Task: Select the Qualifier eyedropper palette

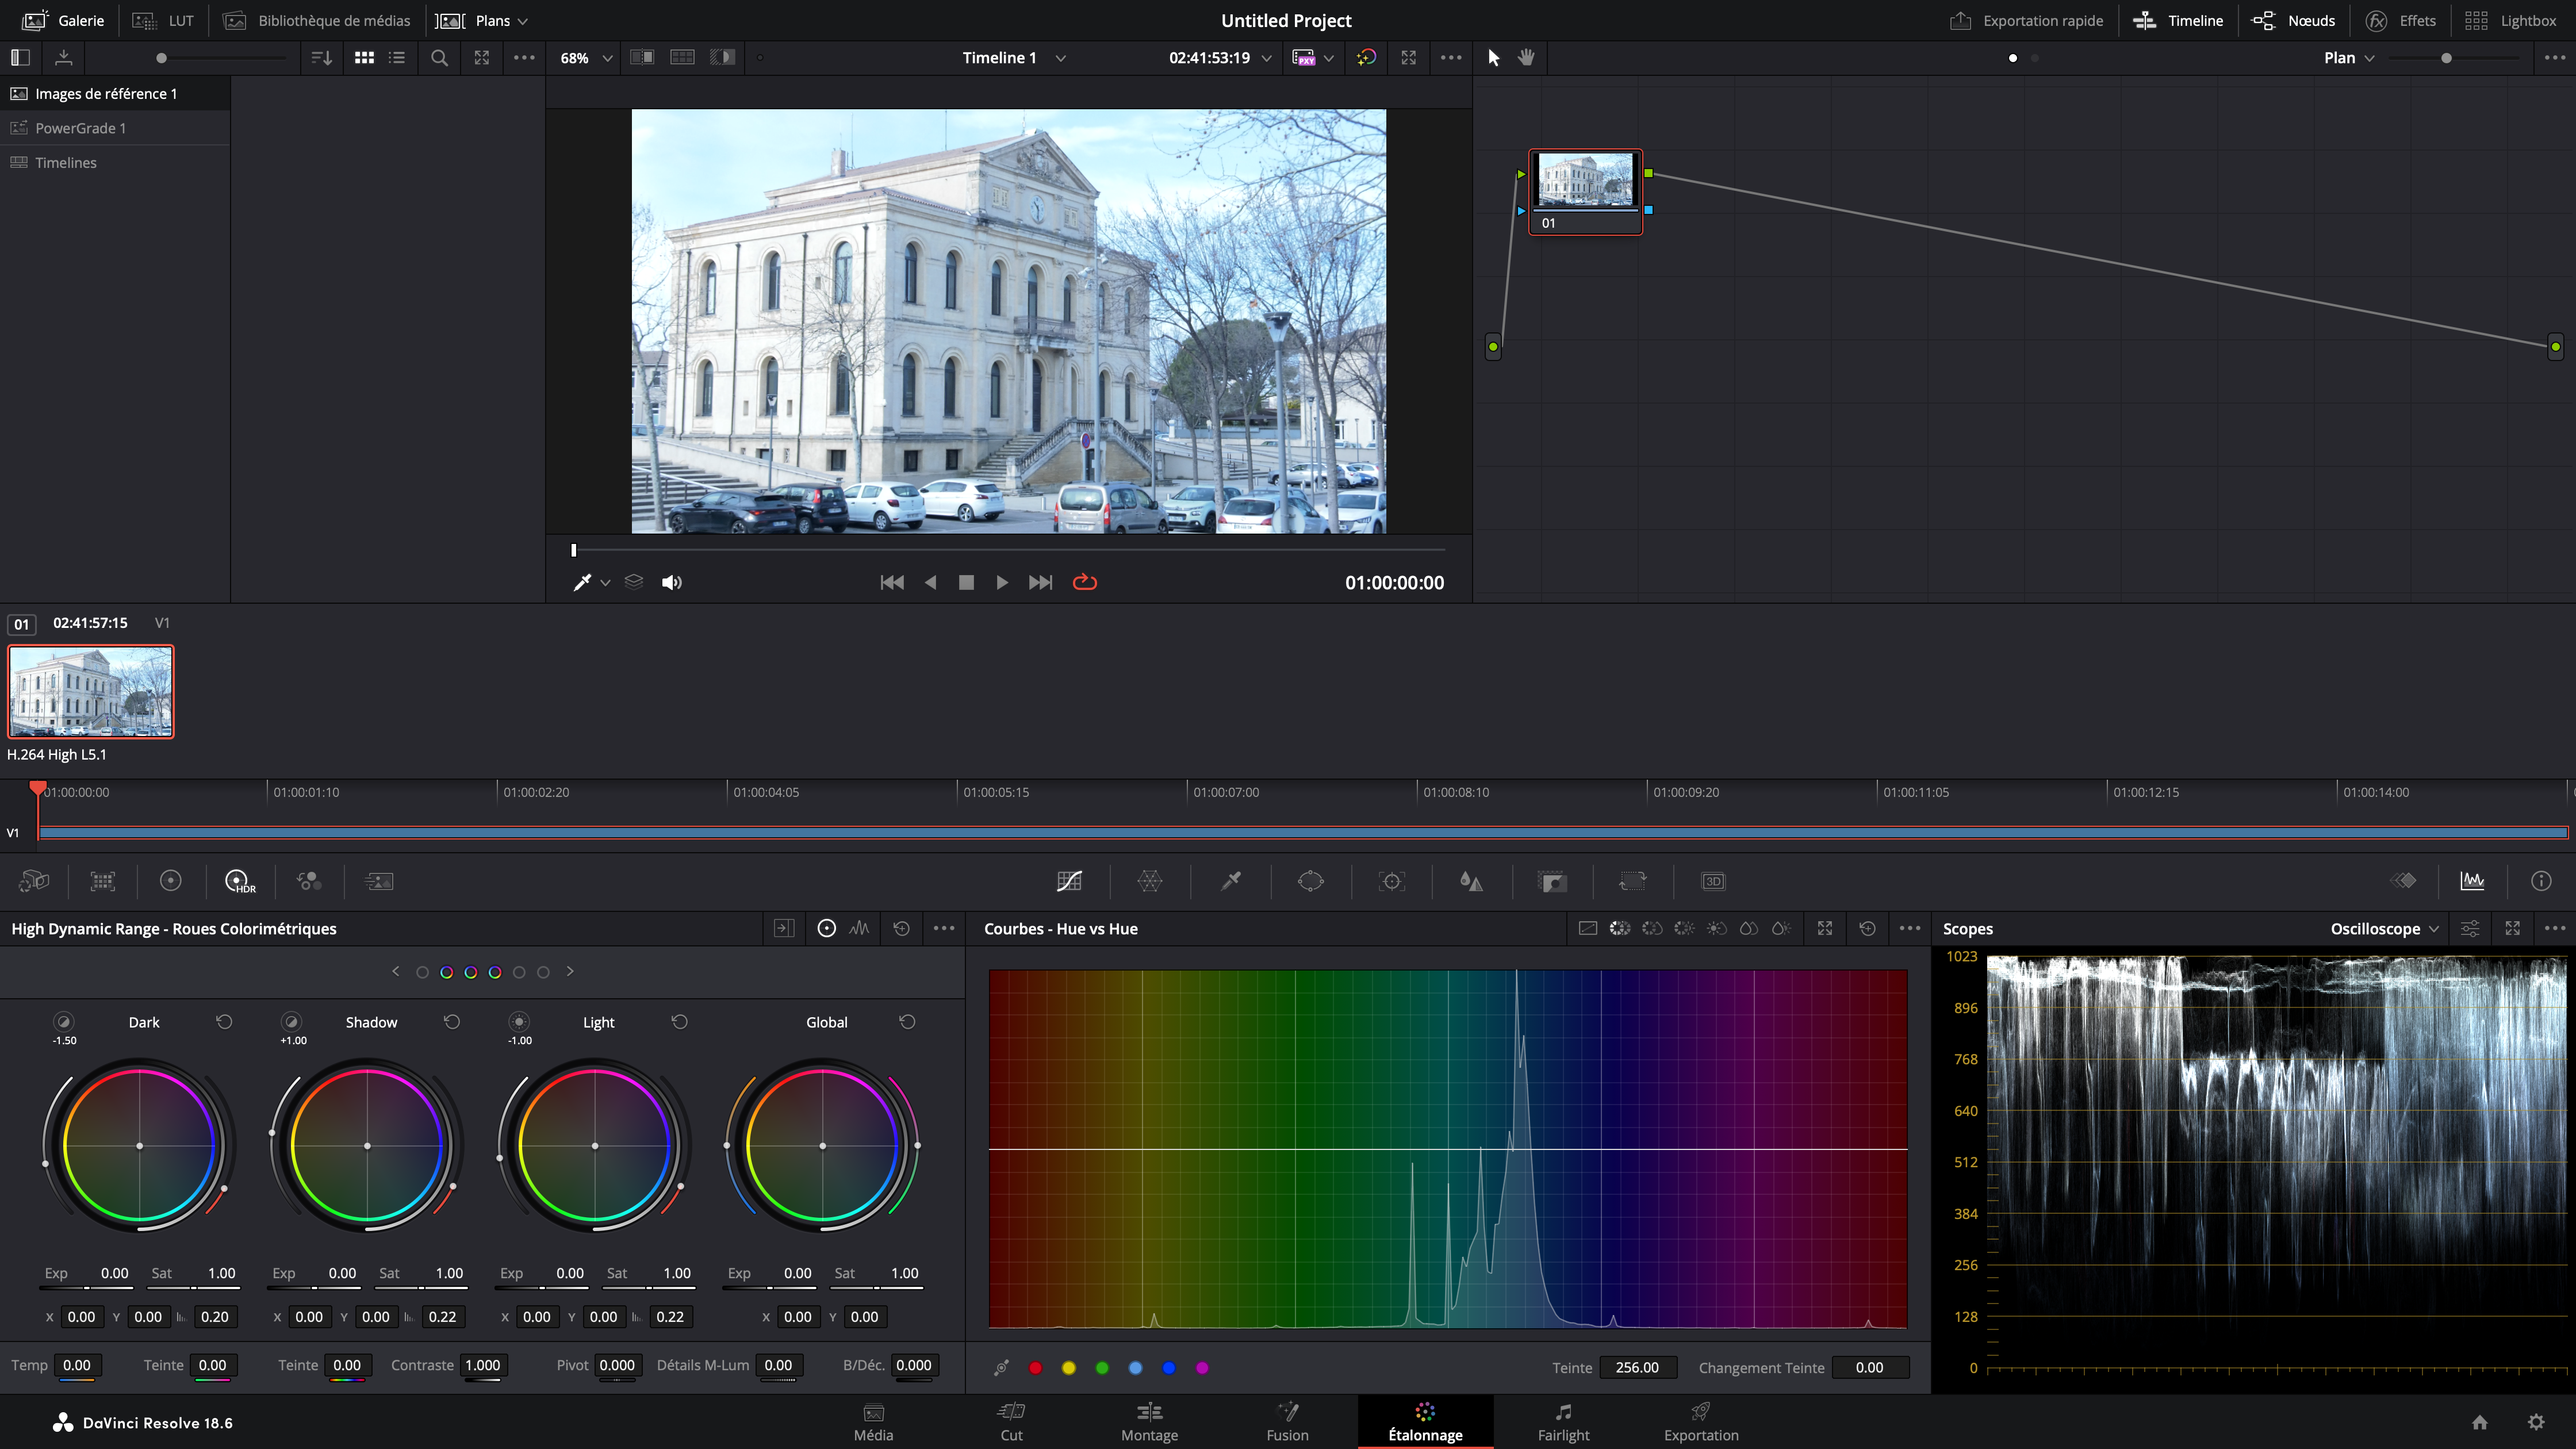Action: click(1231, 881)
